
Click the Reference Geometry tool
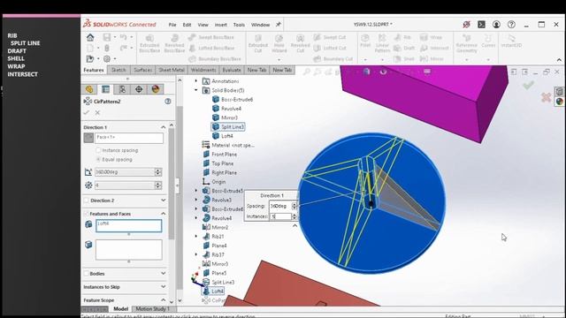[x=466, y=43]
